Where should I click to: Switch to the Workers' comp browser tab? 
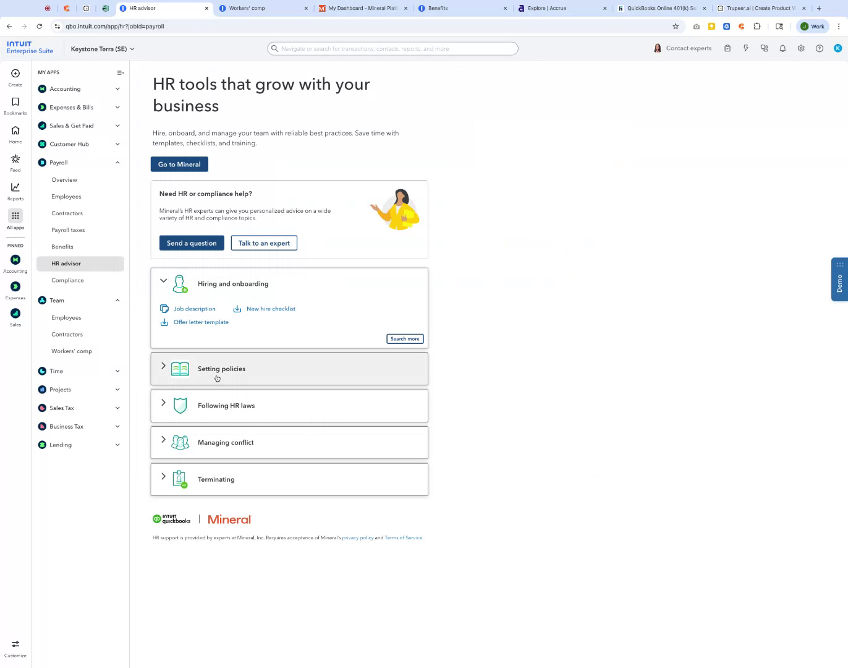(264, 8)
